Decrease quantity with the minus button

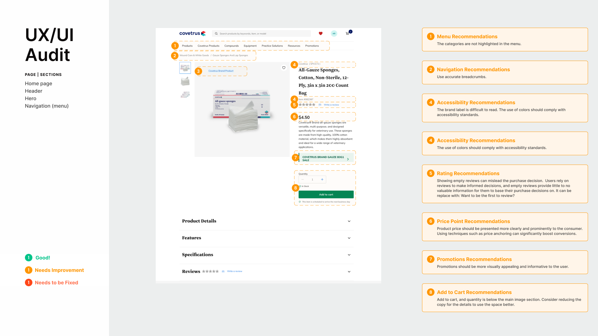click(302, 180)
